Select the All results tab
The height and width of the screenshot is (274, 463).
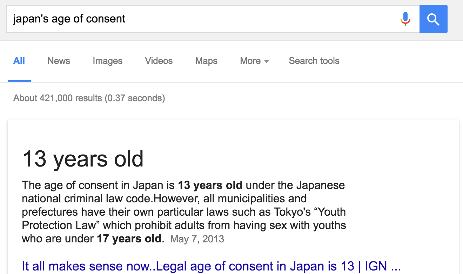(x=19, y=61)
